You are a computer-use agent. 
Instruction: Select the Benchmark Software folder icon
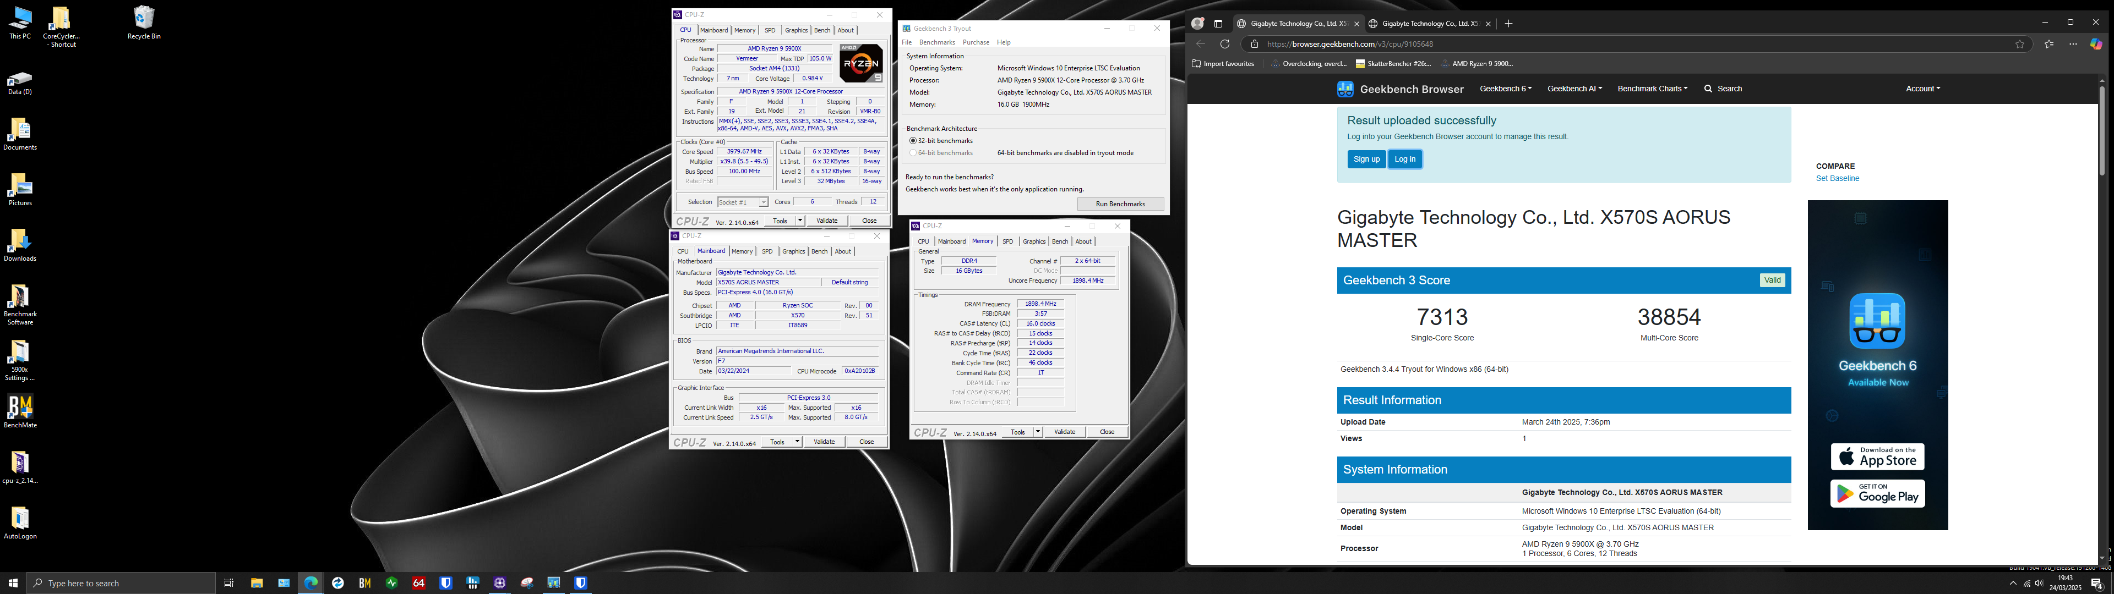coord(20,305)
